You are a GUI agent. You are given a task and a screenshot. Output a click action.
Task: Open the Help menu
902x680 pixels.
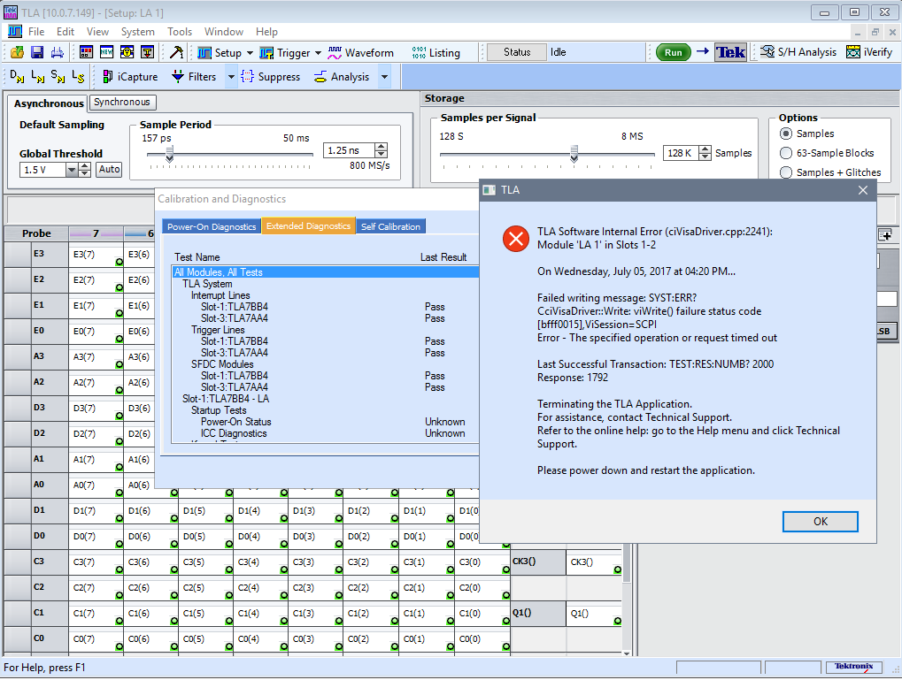click(x=266, y=32)
